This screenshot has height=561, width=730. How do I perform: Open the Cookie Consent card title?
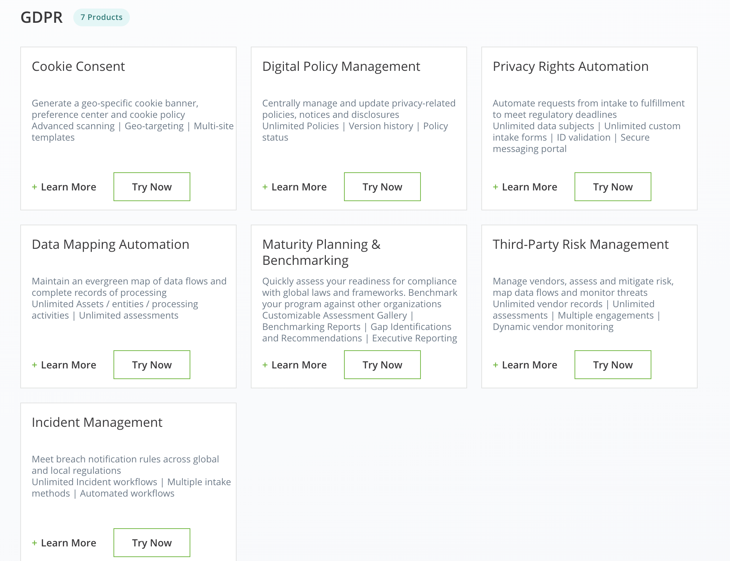[78, 67]
